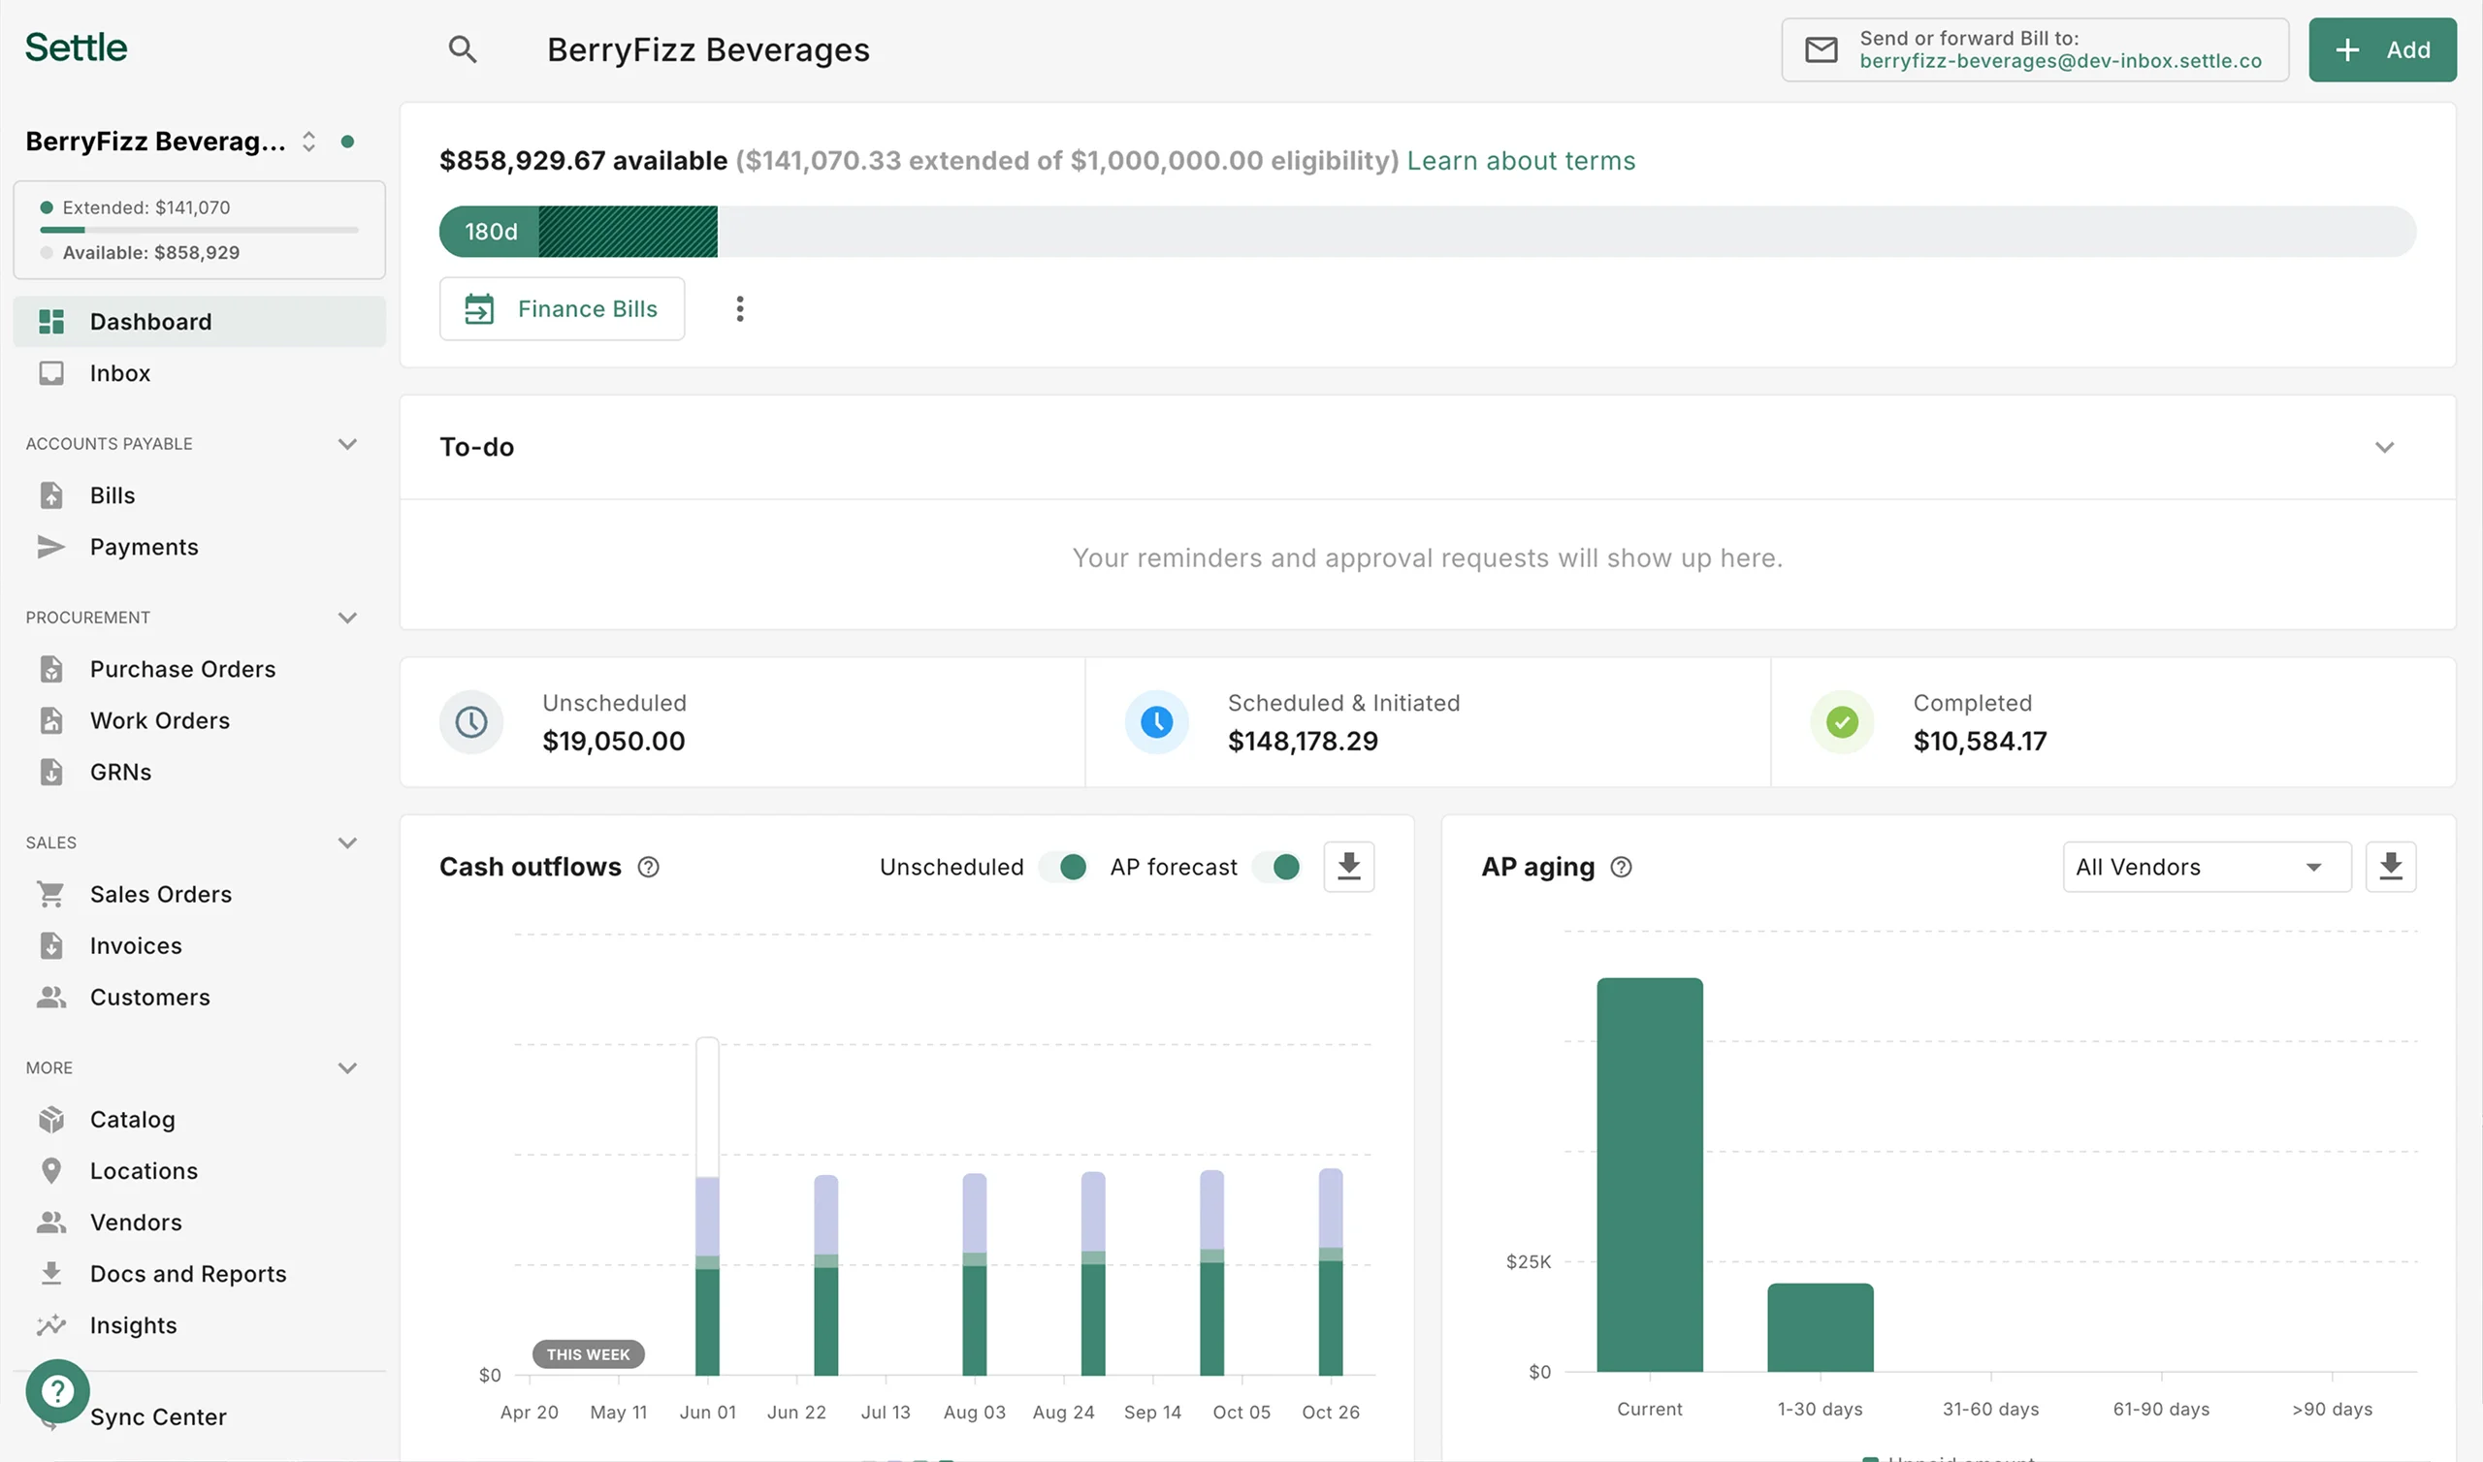Click the Catalog box icon
Viewport: 2483px width, 1462px height.
coord(51,1120)
